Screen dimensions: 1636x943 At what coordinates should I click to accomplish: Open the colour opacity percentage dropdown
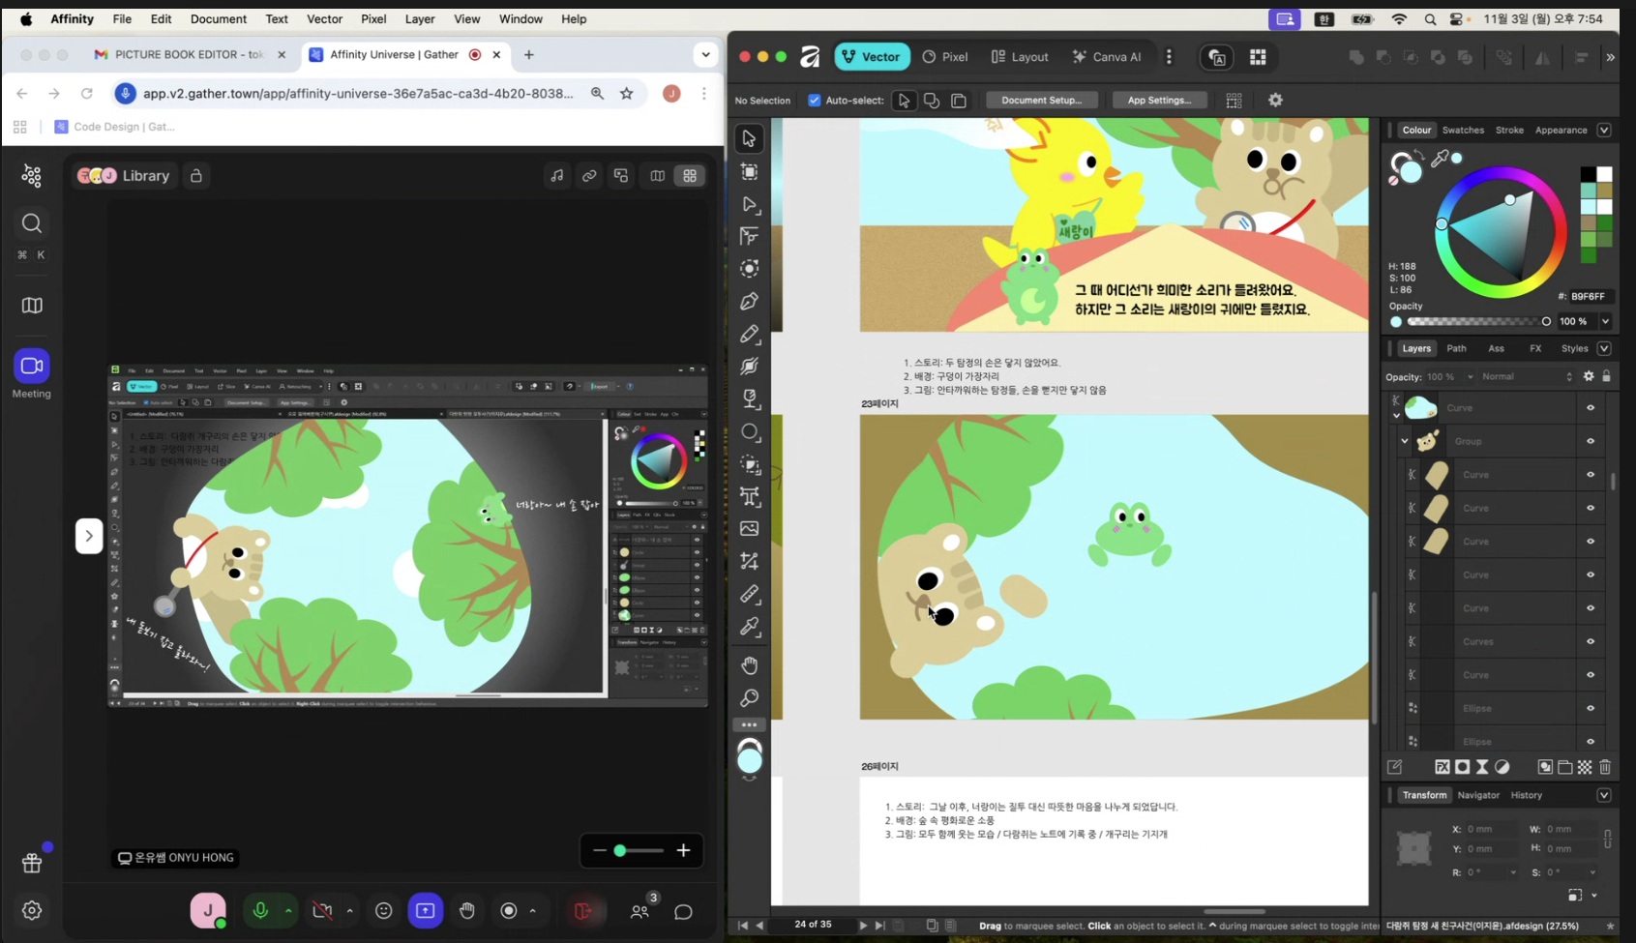tap(1605, 322)
